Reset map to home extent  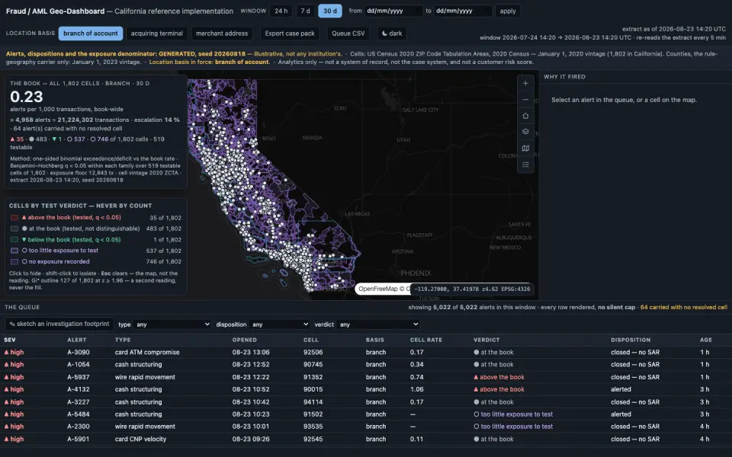[525, 116]
